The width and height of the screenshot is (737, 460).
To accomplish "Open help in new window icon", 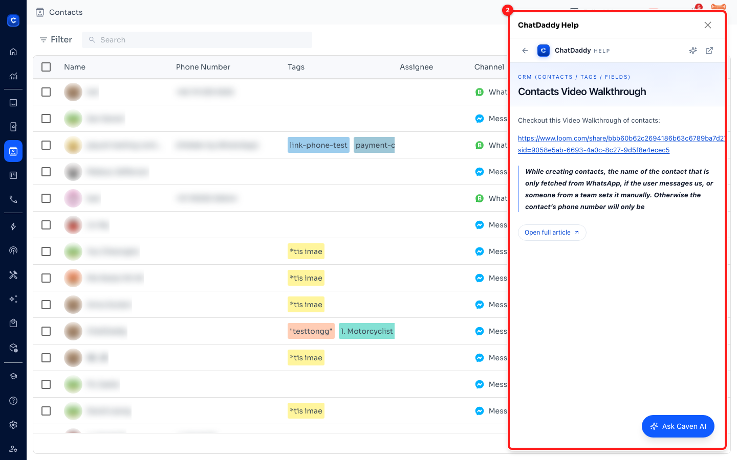I will click(x=709, y=51).
